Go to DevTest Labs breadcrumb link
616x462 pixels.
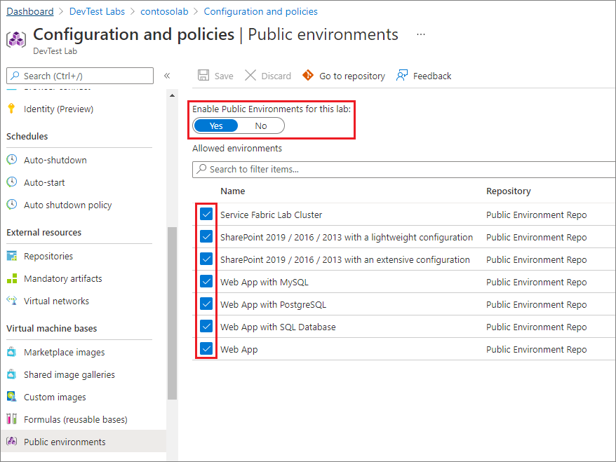tap(97, 11)
